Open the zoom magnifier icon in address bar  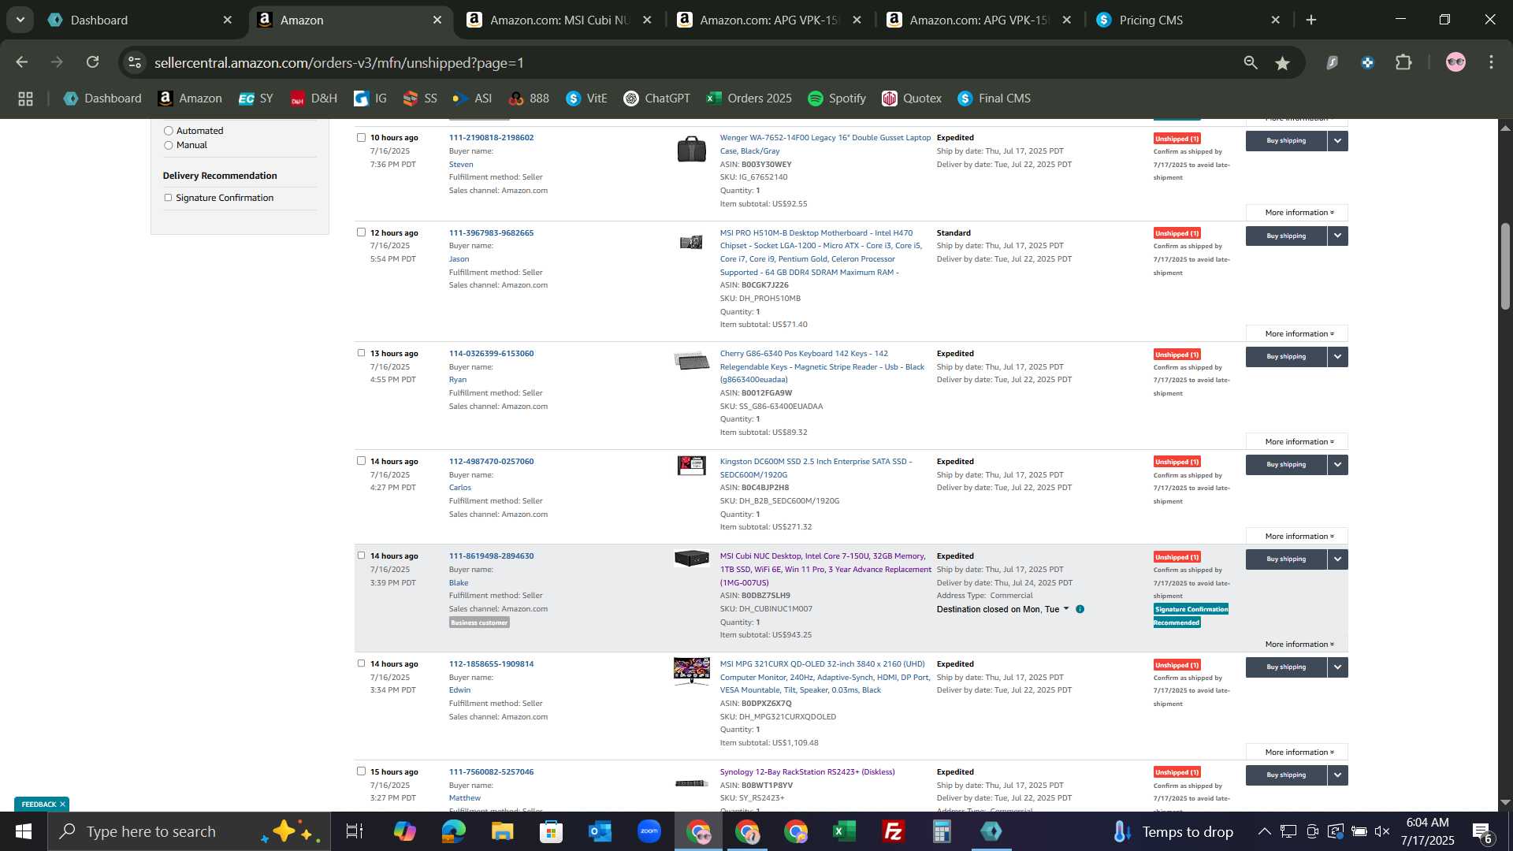tap(1250, 63)
